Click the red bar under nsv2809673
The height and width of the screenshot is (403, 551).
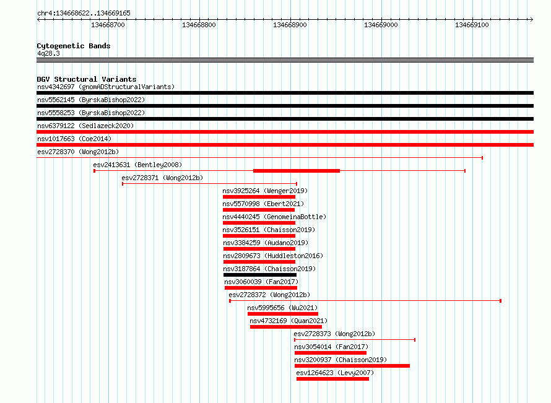point(259,262)
